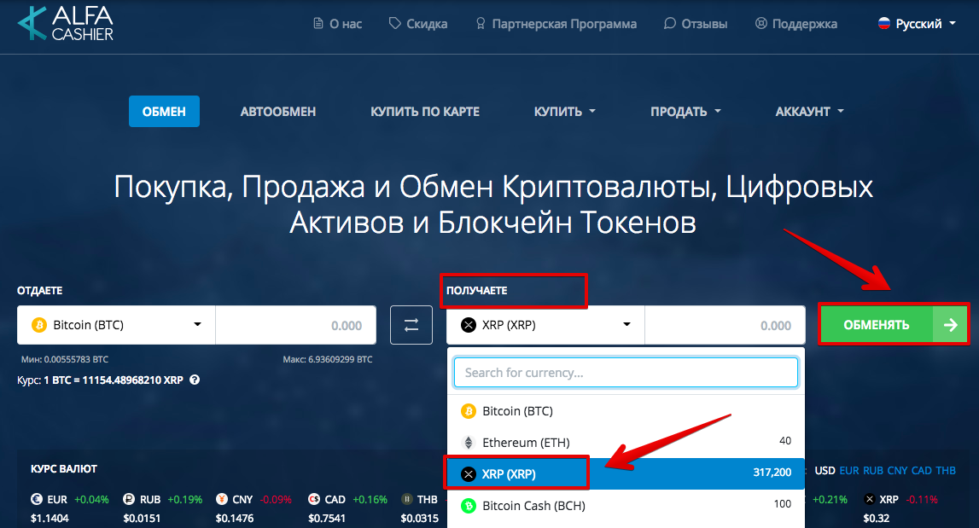This screenshot has height=528, width=979.
Task: Click the $1.1404 EUR price
Action: pos(50,518)
